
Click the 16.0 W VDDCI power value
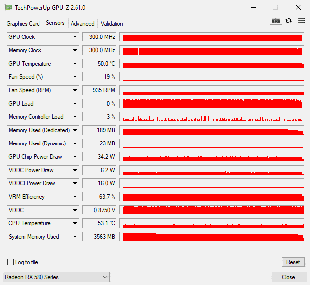(99, 183)
